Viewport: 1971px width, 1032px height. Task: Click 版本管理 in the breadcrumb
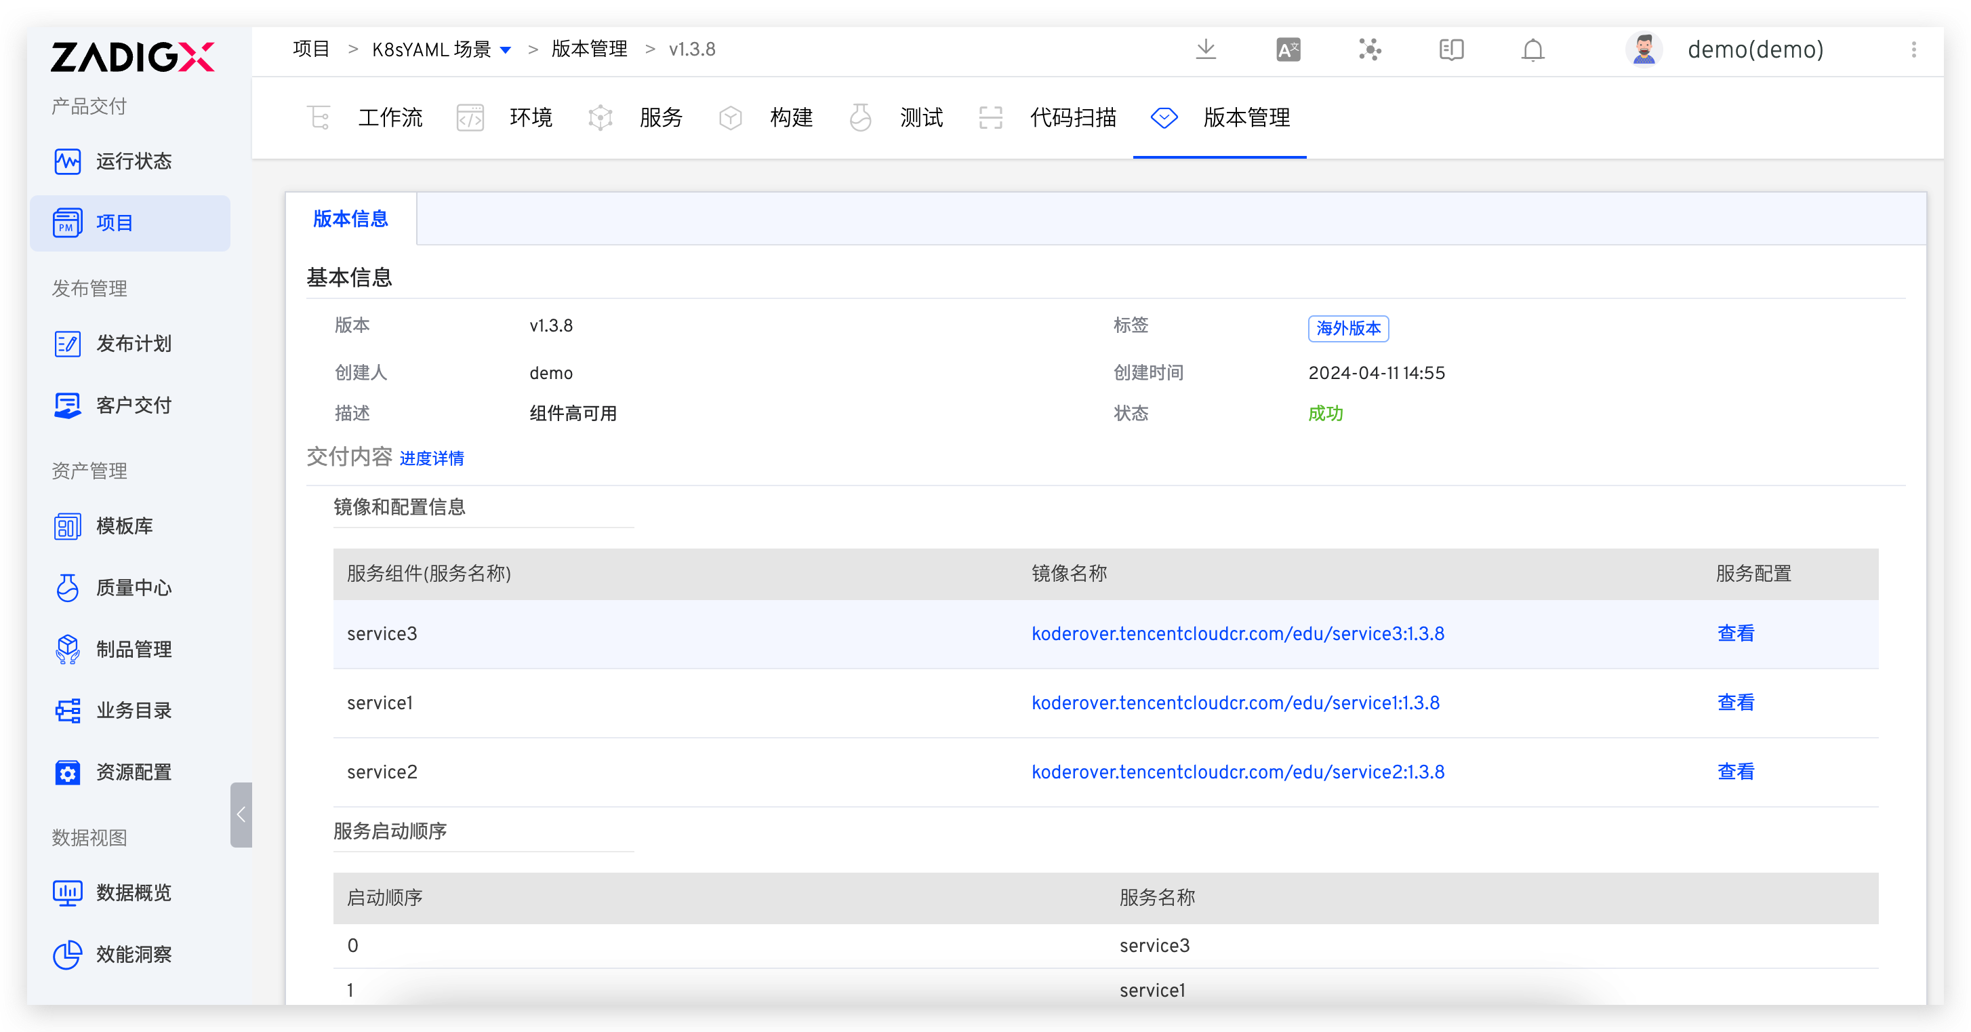[589, 49]
